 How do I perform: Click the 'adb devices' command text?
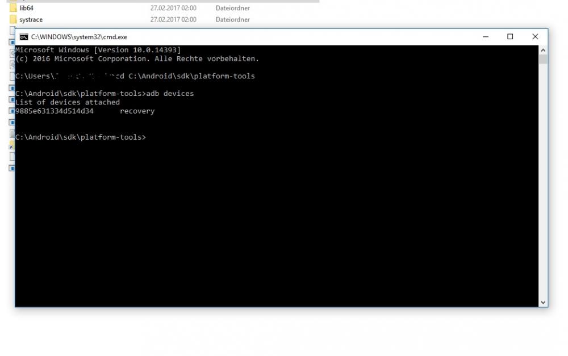pyautogui.click(x=170, y=94)
